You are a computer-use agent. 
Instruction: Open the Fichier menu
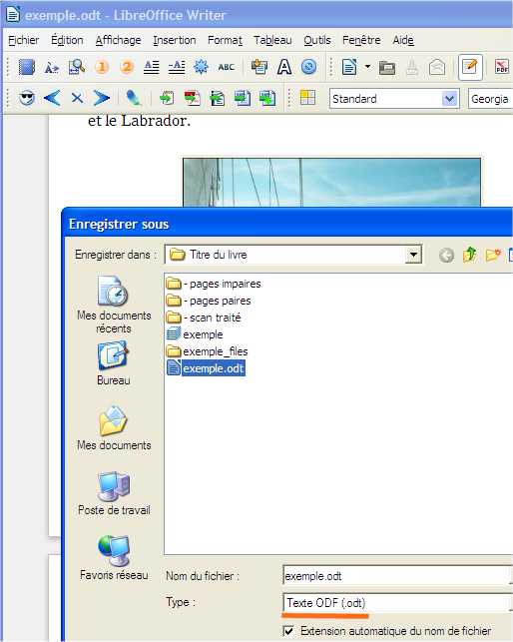click(x=23, y=40)
